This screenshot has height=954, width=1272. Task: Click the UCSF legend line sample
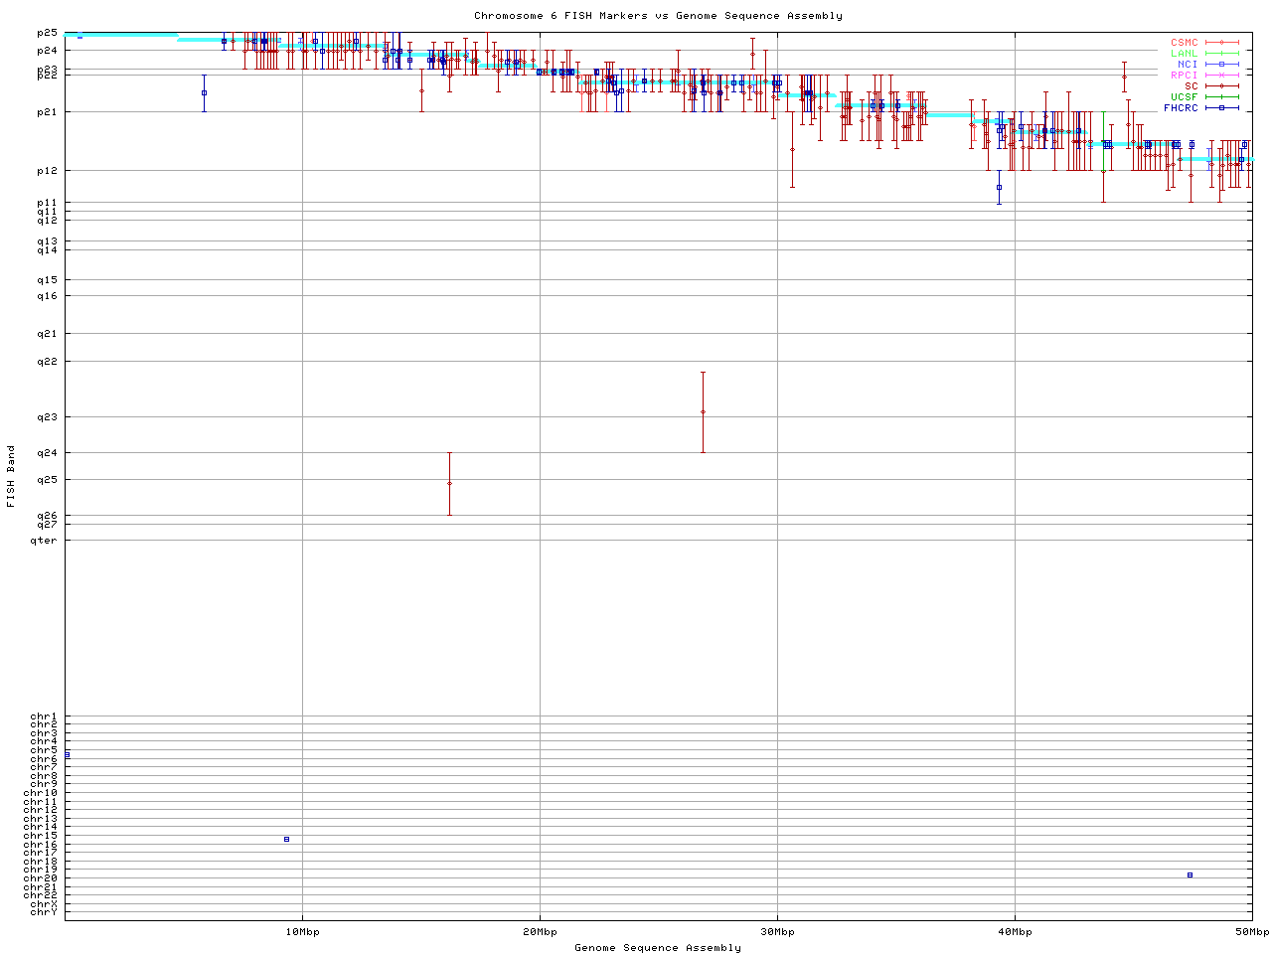1221,96
